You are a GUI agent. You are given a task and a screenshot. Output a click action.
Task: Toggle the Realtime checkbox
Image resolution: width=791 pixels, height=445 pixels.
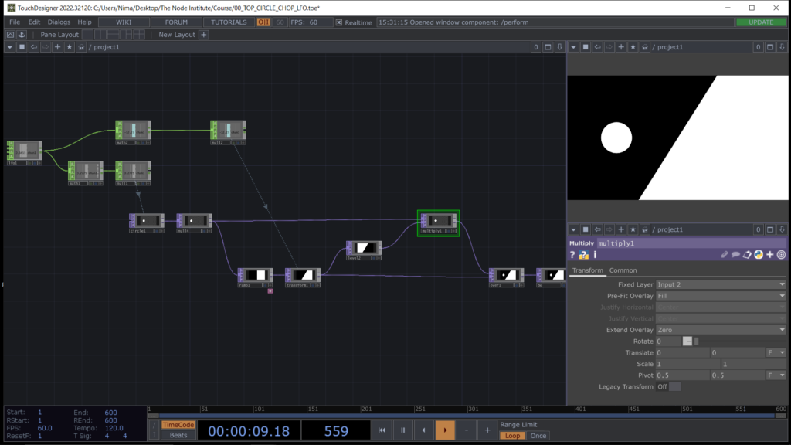(339, 22)
